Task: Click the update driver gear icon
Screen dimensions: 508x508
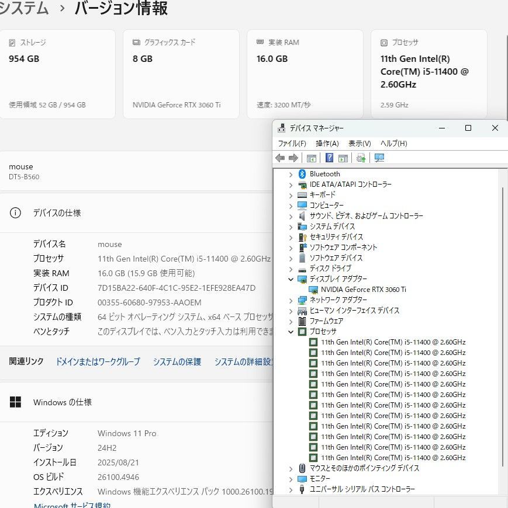Action: tap(361, 158)
